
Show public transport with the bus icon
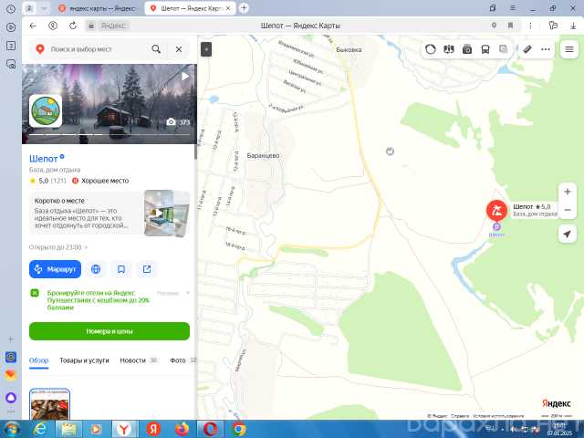(x=485, y=49)
